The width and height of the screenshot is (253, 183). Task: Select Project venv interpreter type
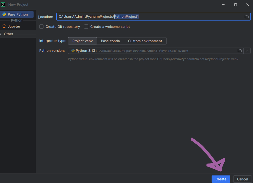(x=82, y=41)
